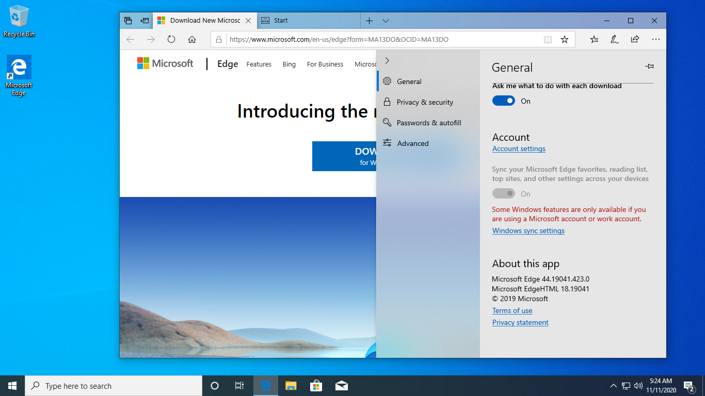
Task: Refresh the current page
Action: [x=171, y=39]
